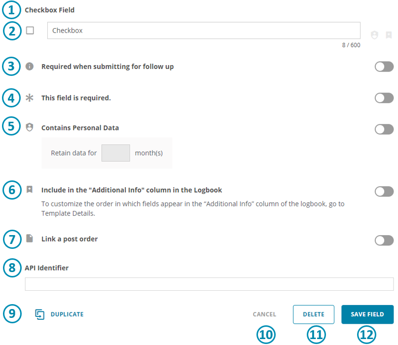Click the Duplicate copy icon
Screen dimensions: 398x345
click(39, 314)
